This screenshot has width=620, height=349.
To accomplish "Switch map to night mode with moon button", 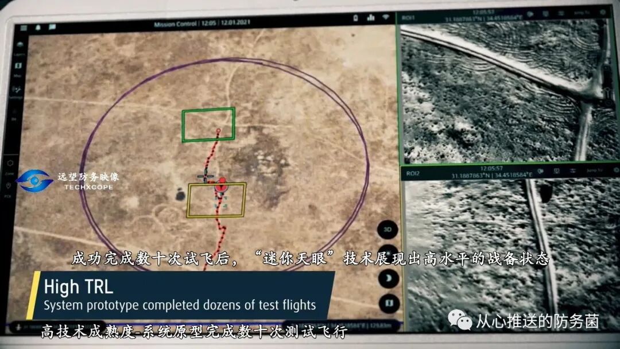I will (x=388, y=278).
